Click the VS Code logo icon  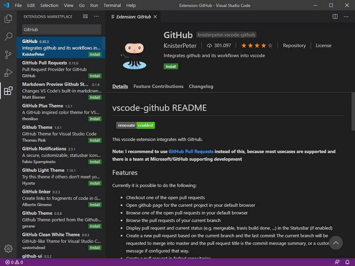(x=6, y=5)
